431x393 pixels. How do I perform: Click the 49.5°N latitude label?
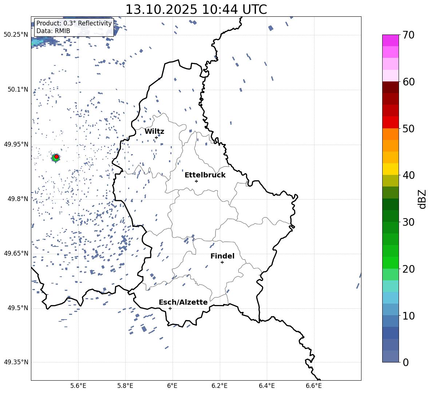[18, 308]
